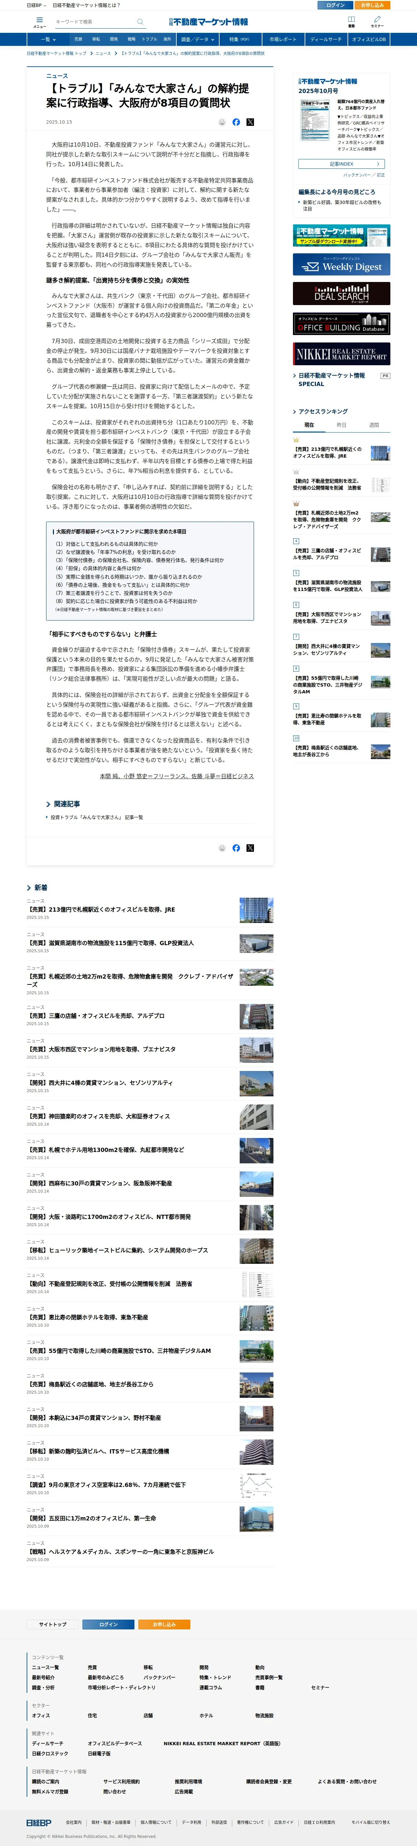417x1846 pixels.
Task: Open 投資トラブル「みんなで大家さん」記事一覧 link
Action: click(x=96, y=817)
